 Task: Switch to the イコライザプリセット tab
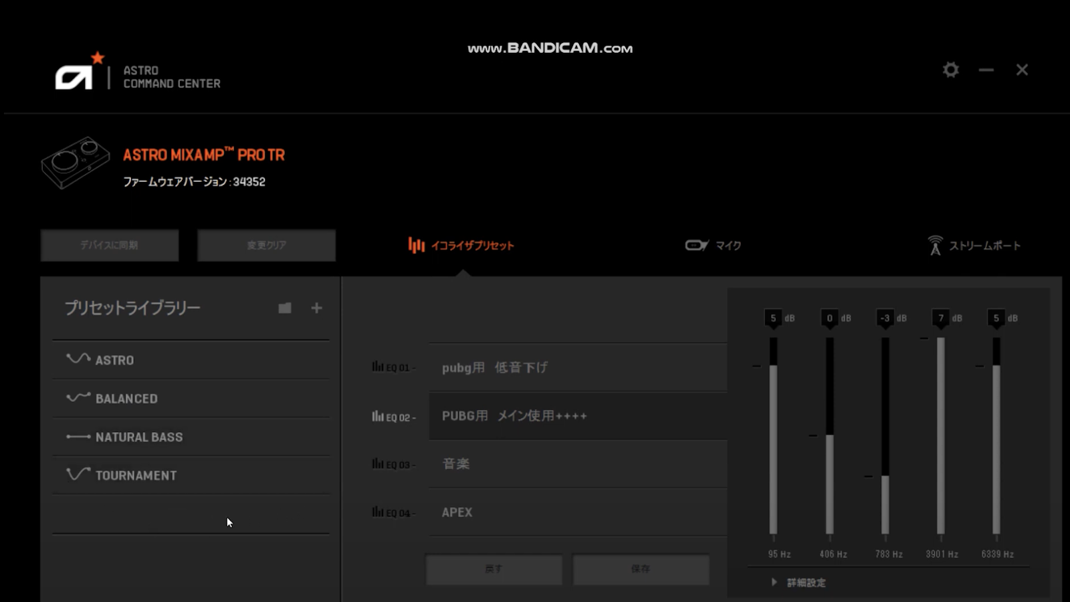pos(461,245)
